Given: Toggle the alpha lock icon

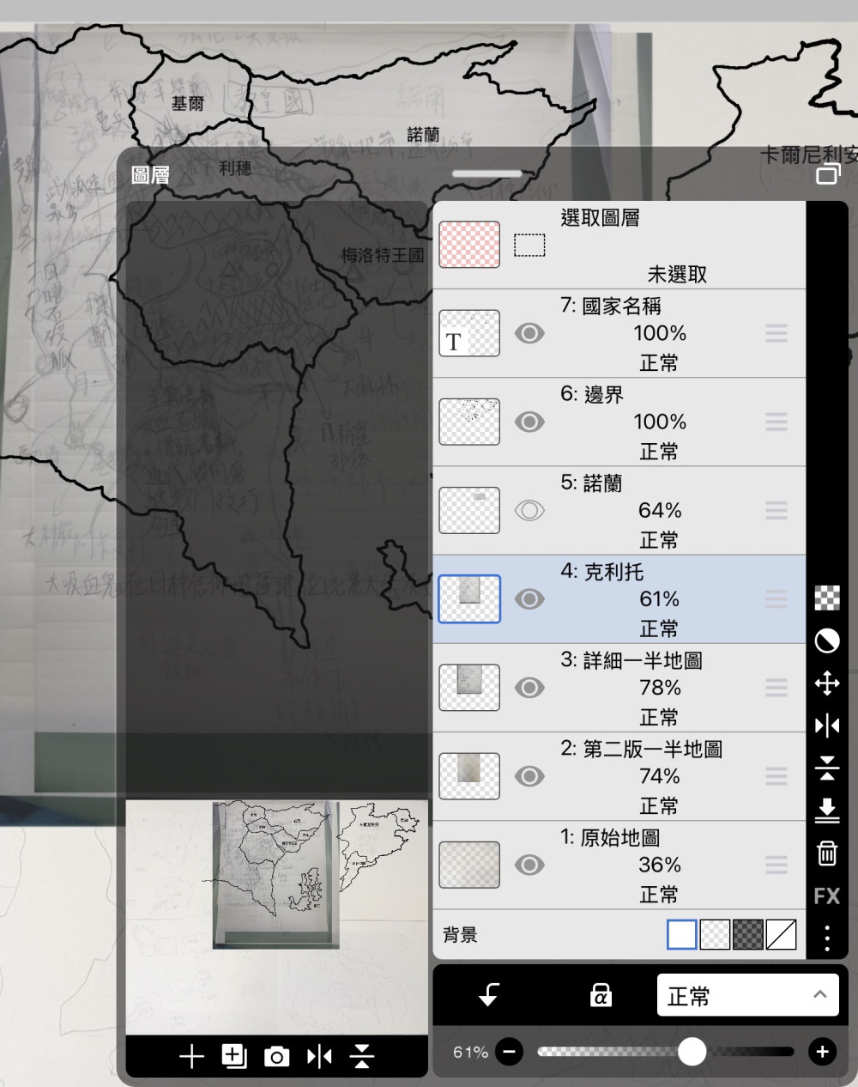Looking at the screenshot, I should [601, 995].
